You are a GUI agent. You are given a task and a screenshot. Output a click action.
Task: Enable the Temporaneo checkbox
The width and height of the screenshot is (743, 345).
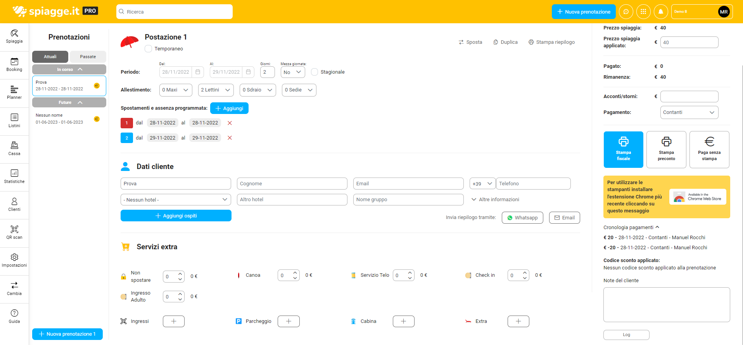tap(149, 49)
